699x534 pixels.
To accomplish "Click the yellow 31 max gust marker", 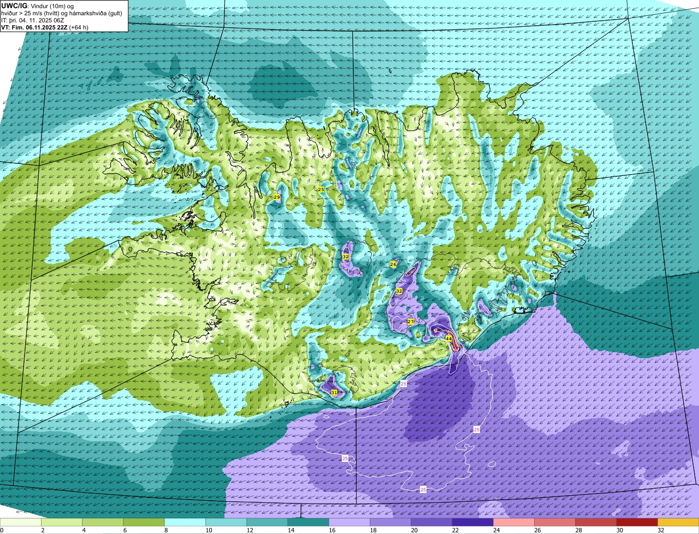I will [334, 393].
